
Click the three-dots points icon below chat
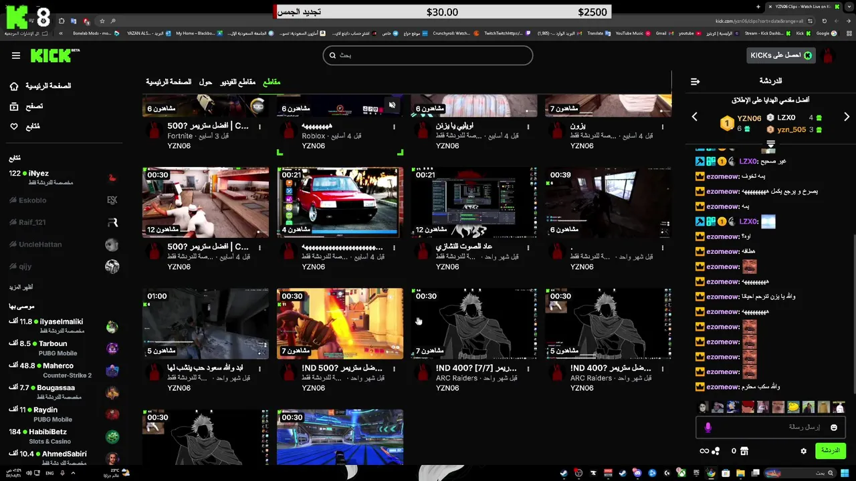[x=716, y=451]
